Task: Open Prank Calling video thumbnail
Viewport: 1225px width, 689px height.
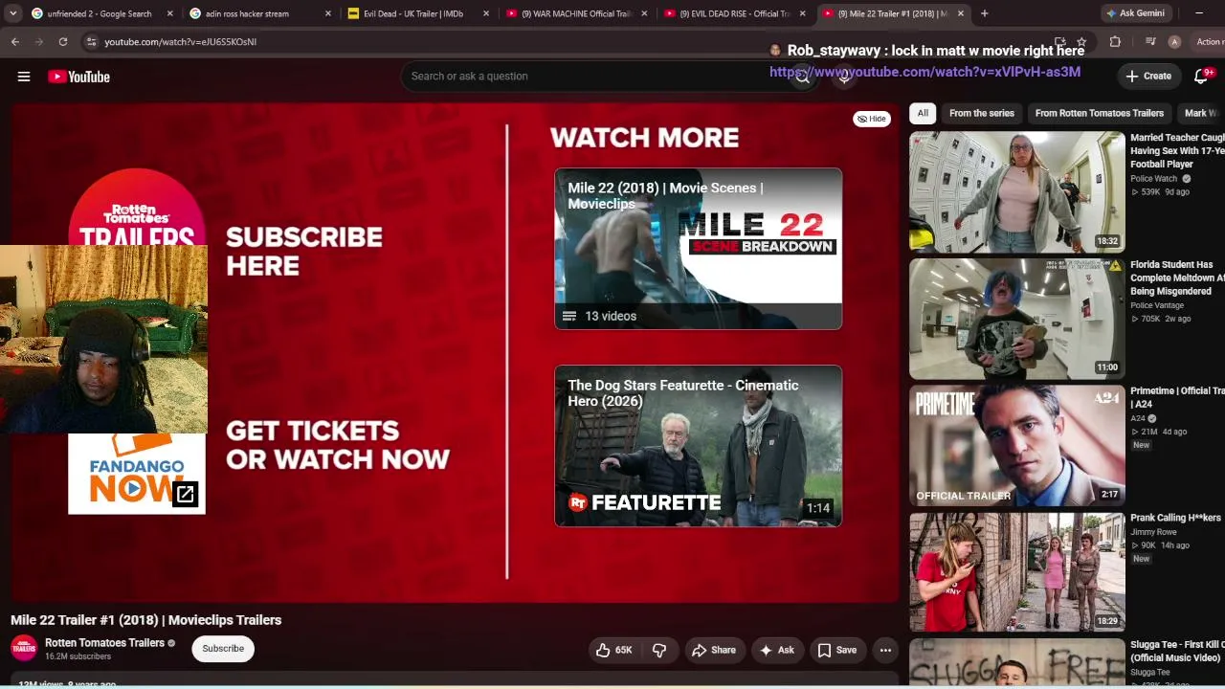Action: tap(1017, 572)
